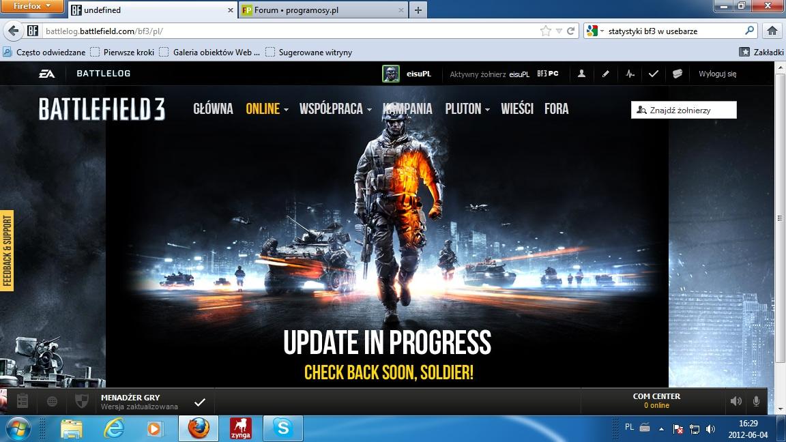This screenshot has width=786, height=442.
Task: Click the EA logo in Battlelog header
Action: (x=46, y=74)
